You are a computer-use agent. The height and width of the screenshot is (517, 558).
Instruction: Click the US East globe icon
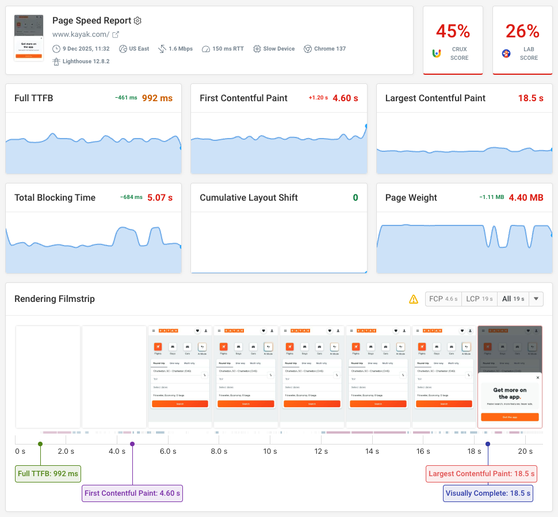coord(123,48)
